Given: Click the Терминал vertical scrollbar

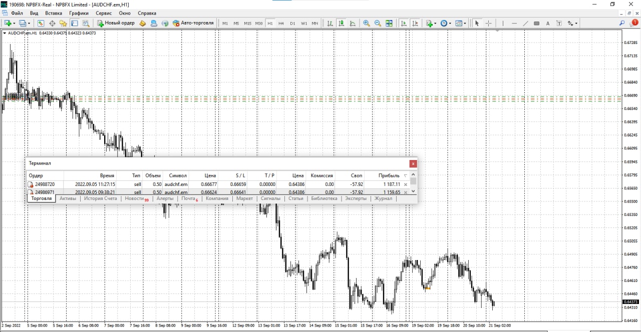Looking at the screenshot, I should pyautogui.click(x=413, y=184).
